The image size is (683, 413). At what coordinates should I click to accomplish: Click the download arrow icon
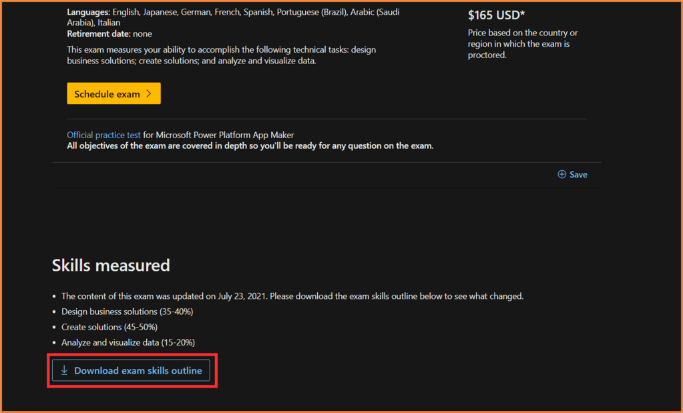coord(65,370)
